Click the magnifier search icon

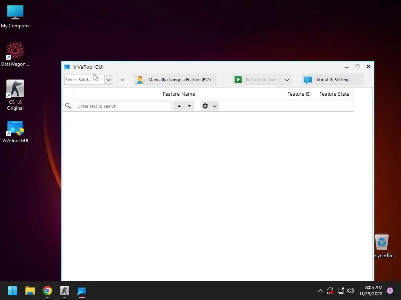68,106
